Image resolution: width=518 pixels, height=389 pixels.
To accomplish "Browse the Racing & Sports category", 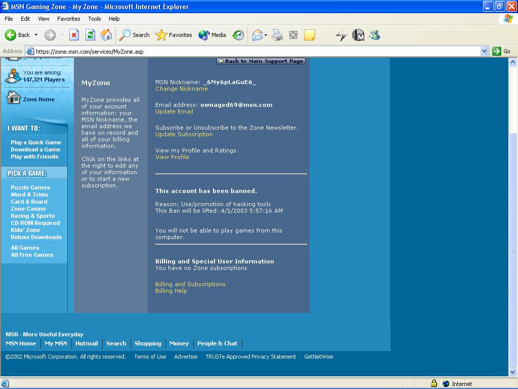I will coord(33,216).
